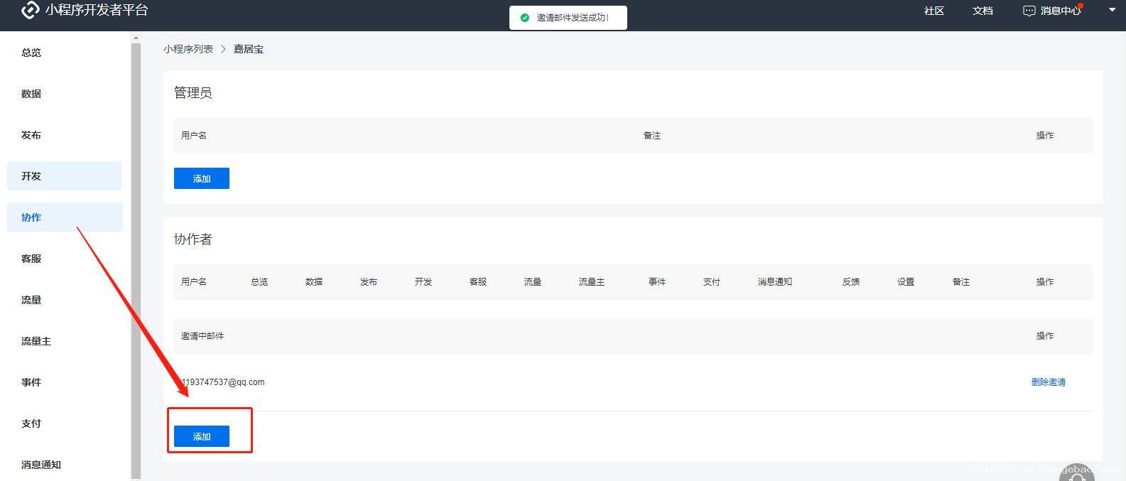Click the green success checkmark icon
This screenshot has width=1126, height=481.
[524, 18]
